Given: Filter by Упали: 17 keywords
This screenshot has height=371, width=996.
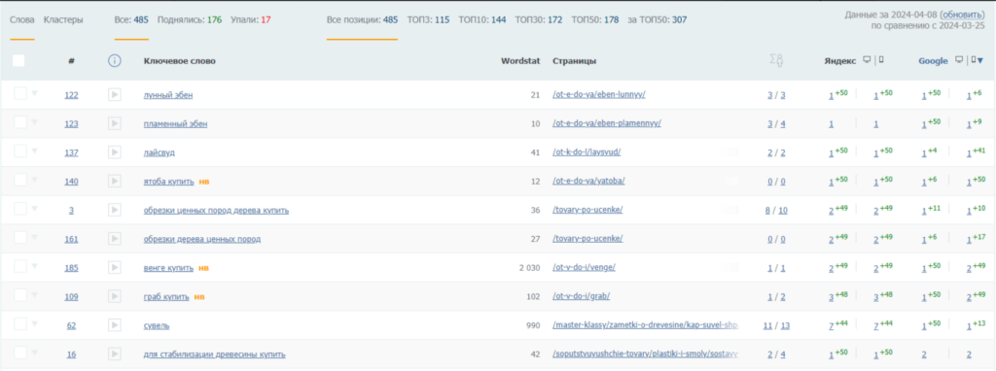Looking at the screenshot, I should pos(251,19).
